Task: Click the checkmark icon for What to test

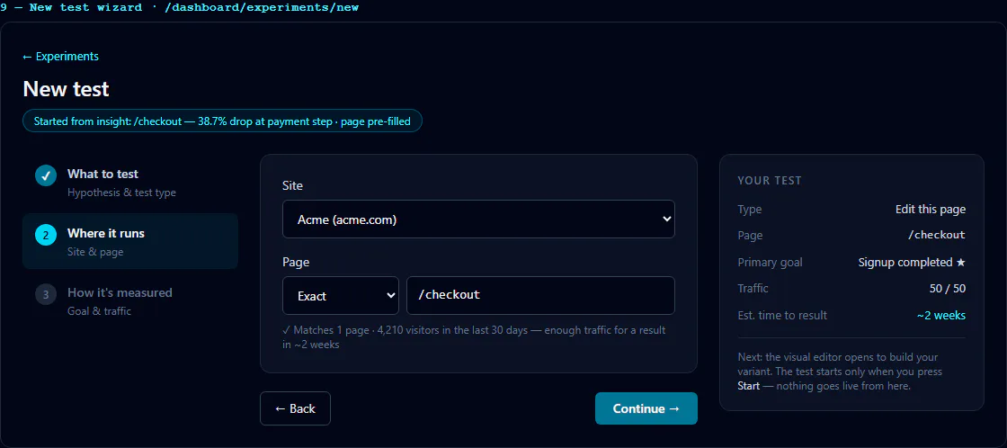Action: click(46, 175)
